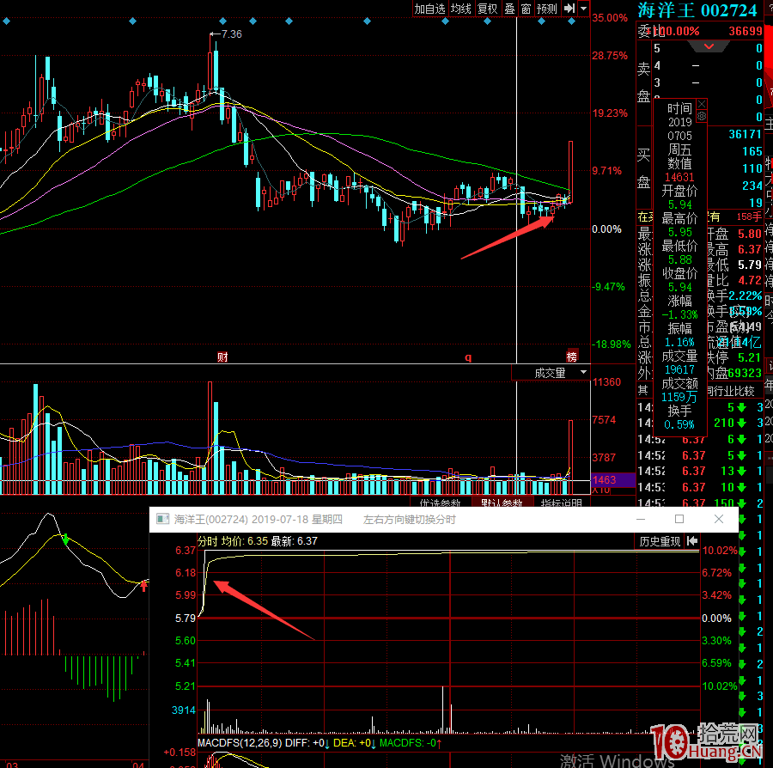Image resolution: width=773 pixels, height=768 pixels.
Task: Click buy order quantity 165
Action: [752, 151]
